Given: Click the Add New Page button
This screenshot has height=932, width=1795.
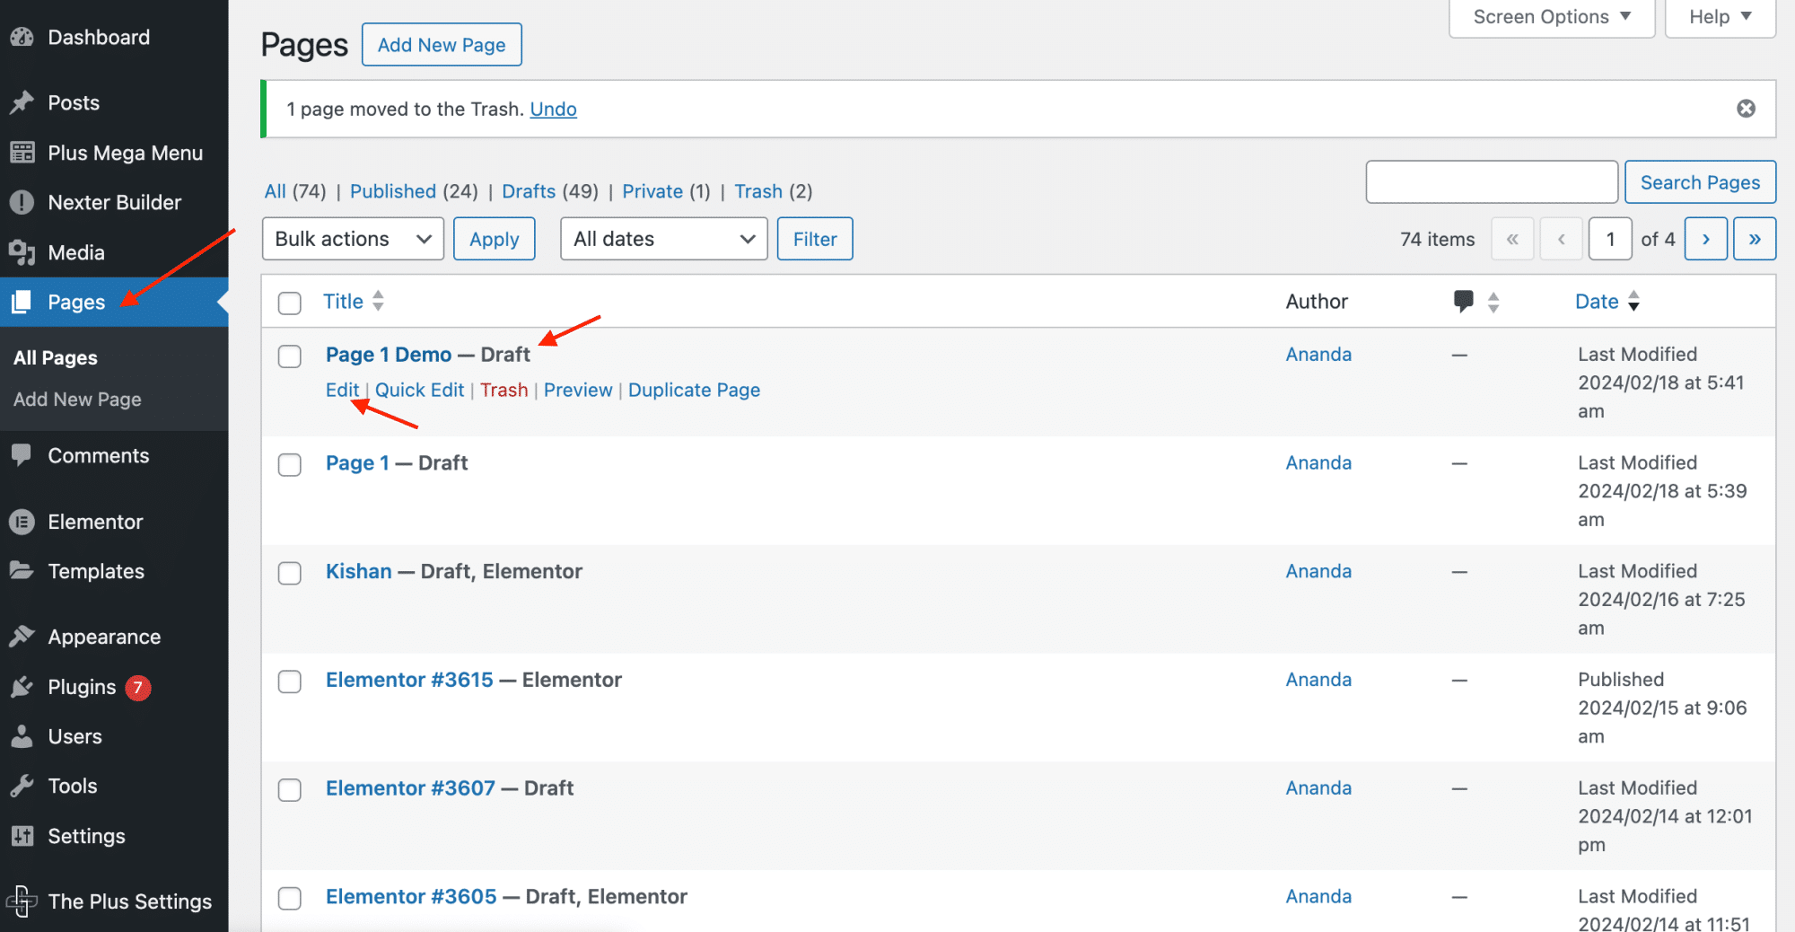Looking at the screenshot, I should 441,43.
